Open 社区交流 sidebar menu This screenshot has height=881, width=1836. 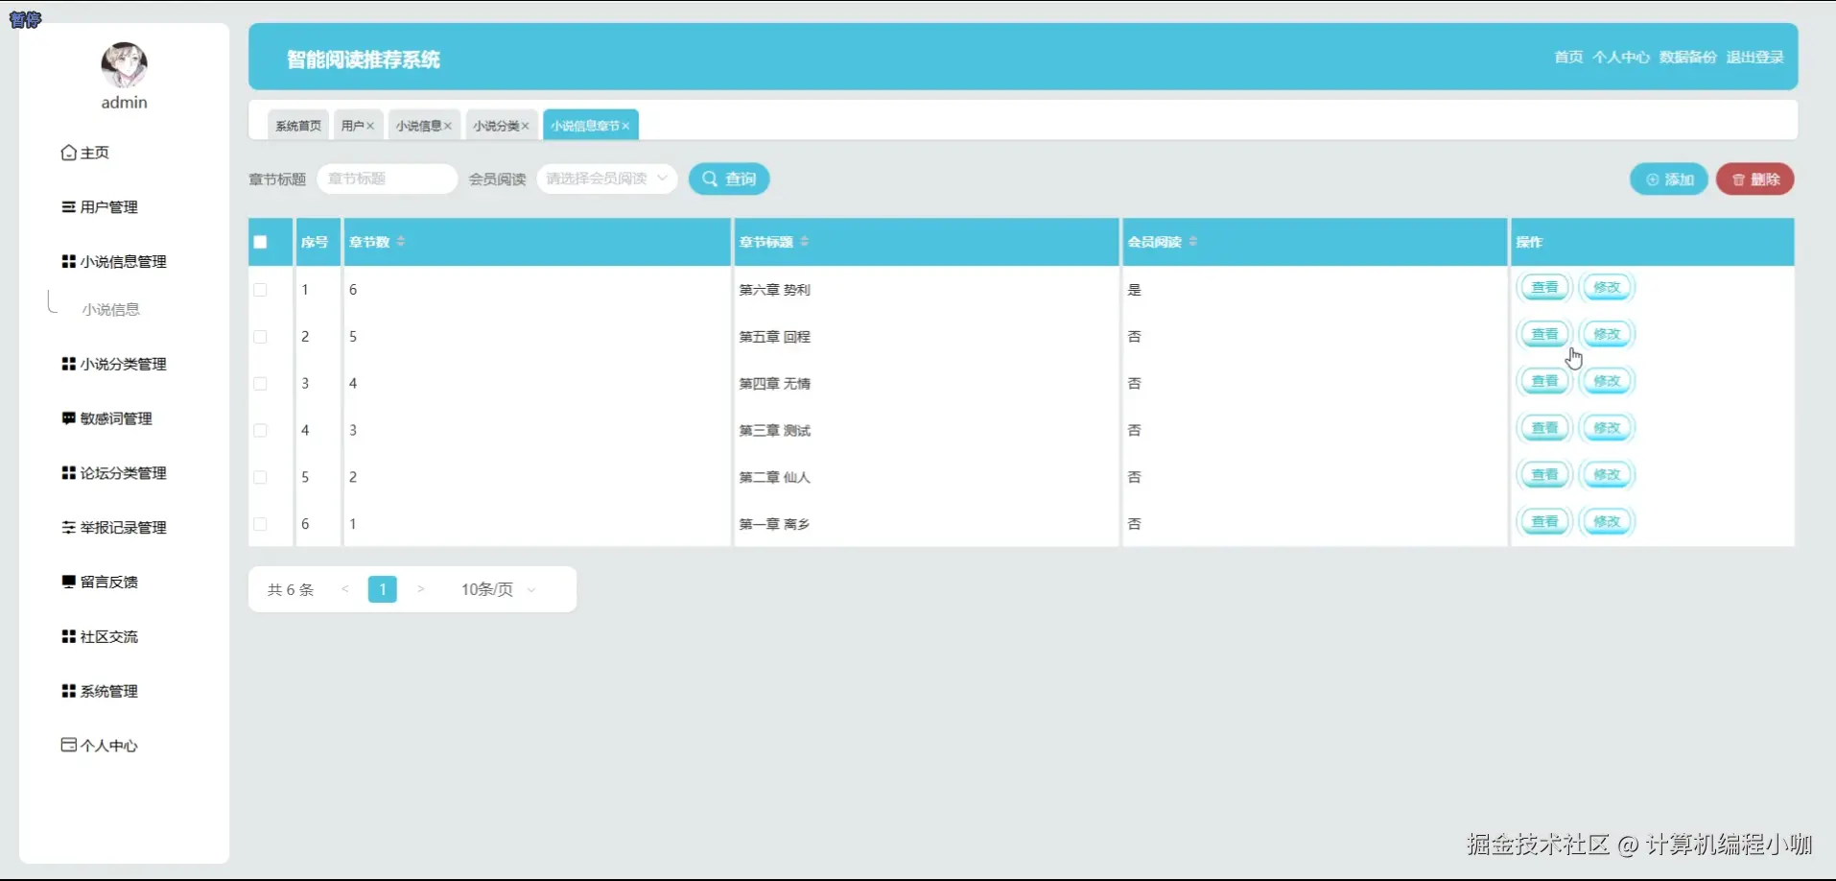click(100, 637)
